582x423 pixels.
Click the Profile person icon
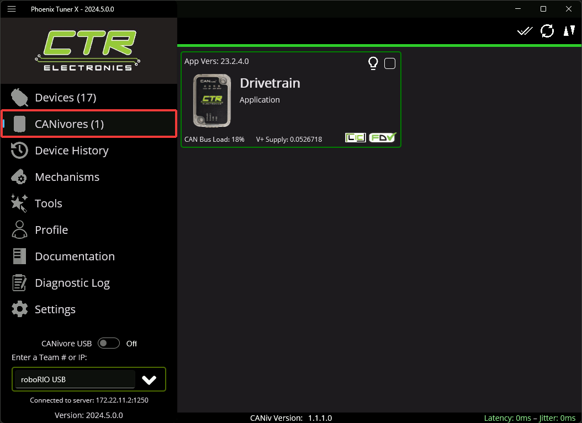click(19, 230)
